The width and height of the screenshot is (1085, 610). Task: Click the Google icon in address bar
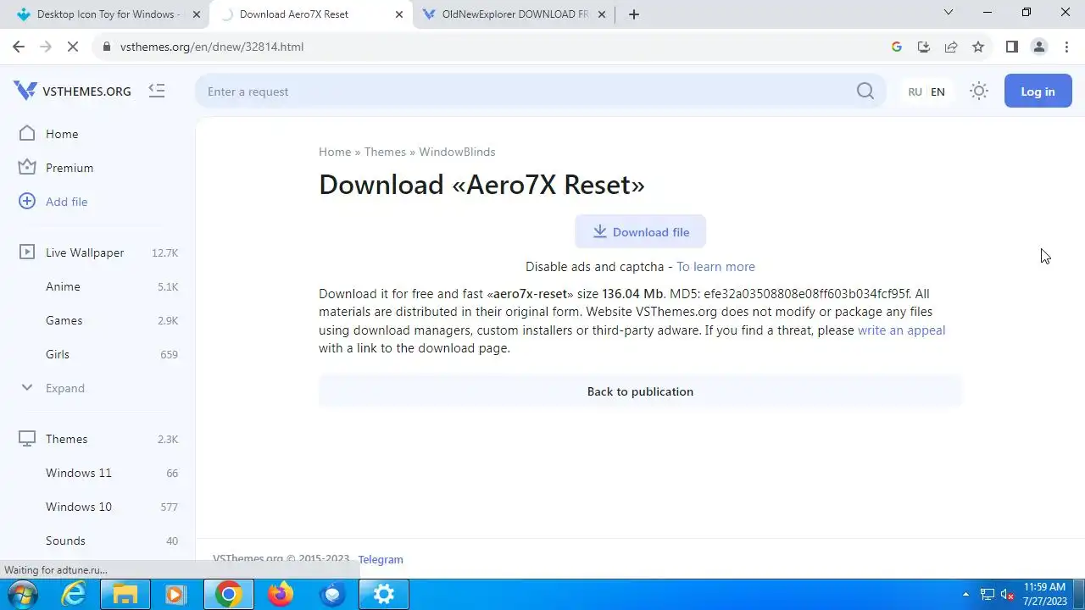[897, 47]
